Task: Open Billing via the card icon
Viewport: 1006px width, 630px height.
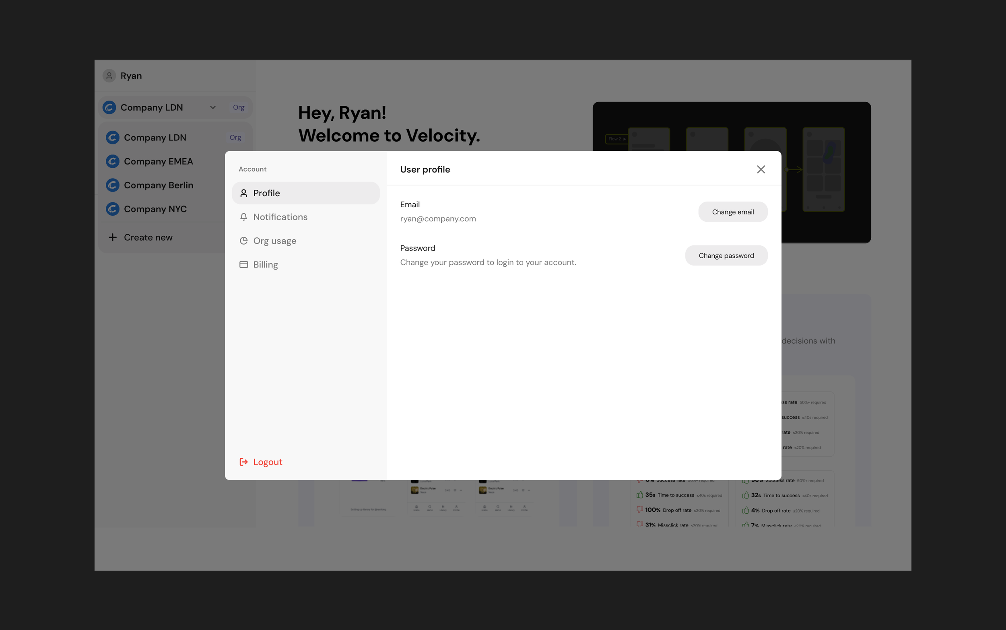Action: tap(244, 265)
